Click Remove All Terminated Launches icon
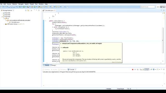The width and height of the screenshot is (166, 93). (x=137, y=69)
